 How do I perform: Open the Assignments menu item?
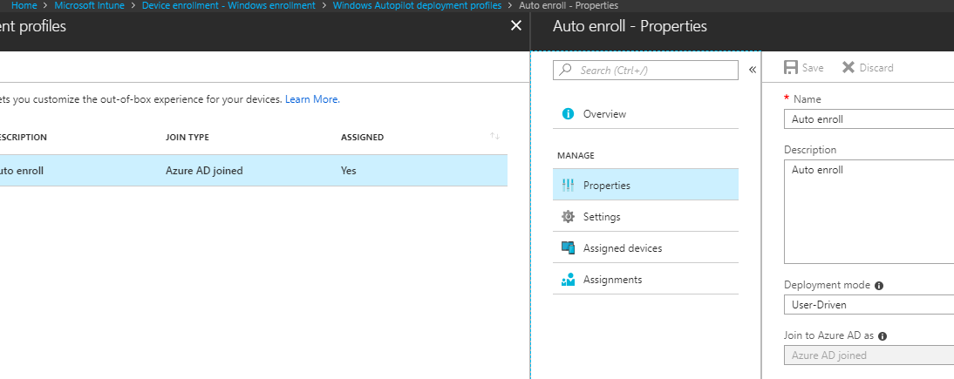(x=645, y=280)
